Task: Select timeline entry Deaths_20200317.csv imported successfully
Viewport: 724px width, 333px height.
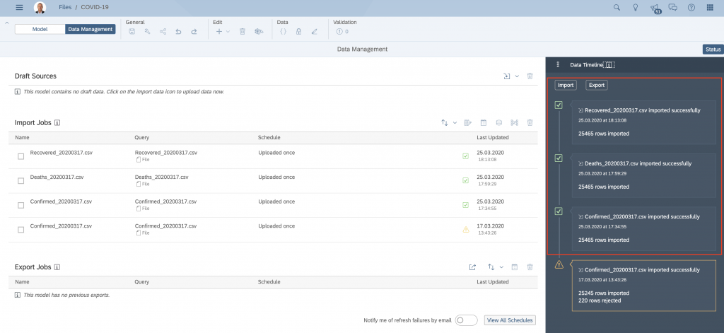Action: [643, 175]
